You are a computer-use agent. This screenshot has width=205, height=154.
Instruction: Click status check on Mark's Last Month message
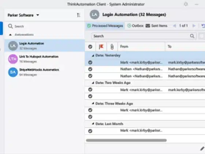click(x=90, y=131)
